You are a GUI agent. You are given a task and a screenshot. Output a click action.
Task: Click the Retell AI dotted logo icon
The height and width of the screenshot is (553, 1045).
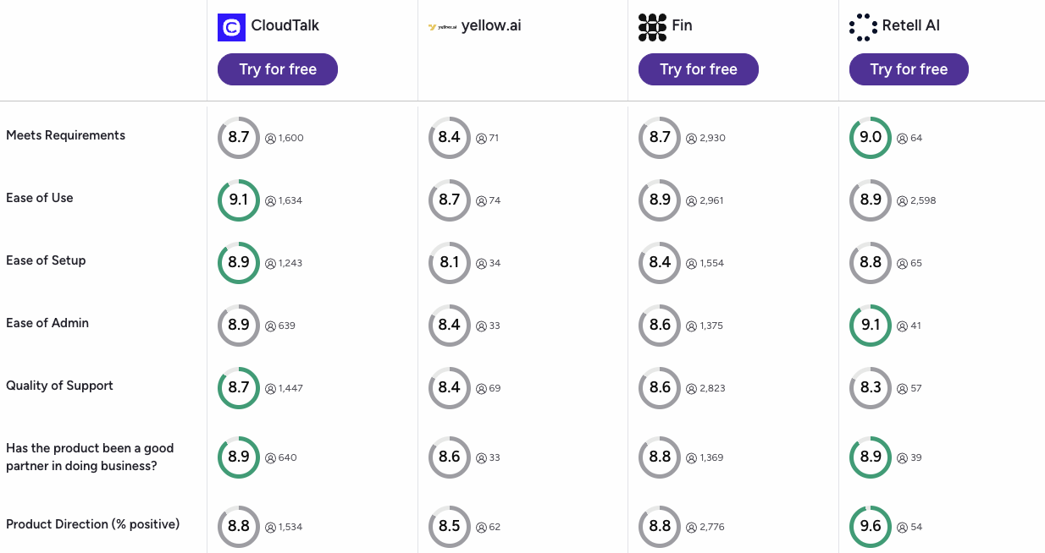click(x=863, y=27)
